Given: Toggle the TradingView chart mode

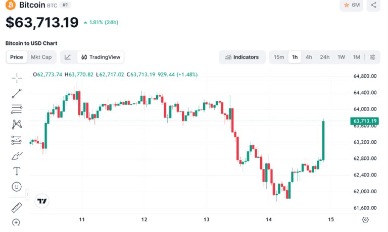Looking at the screenshot, I should (101, 57).
